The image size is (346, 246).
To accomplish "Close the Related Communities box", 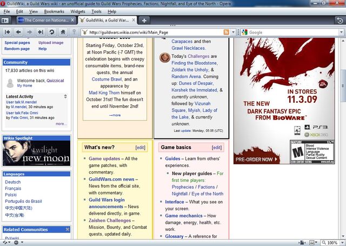I will click(68, 229).
